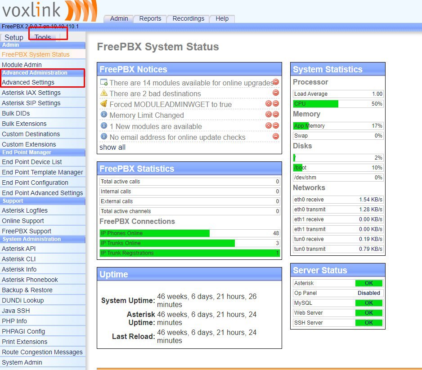Open End Point Template Manager
This screenshot has width=422, height=370.
43,172
